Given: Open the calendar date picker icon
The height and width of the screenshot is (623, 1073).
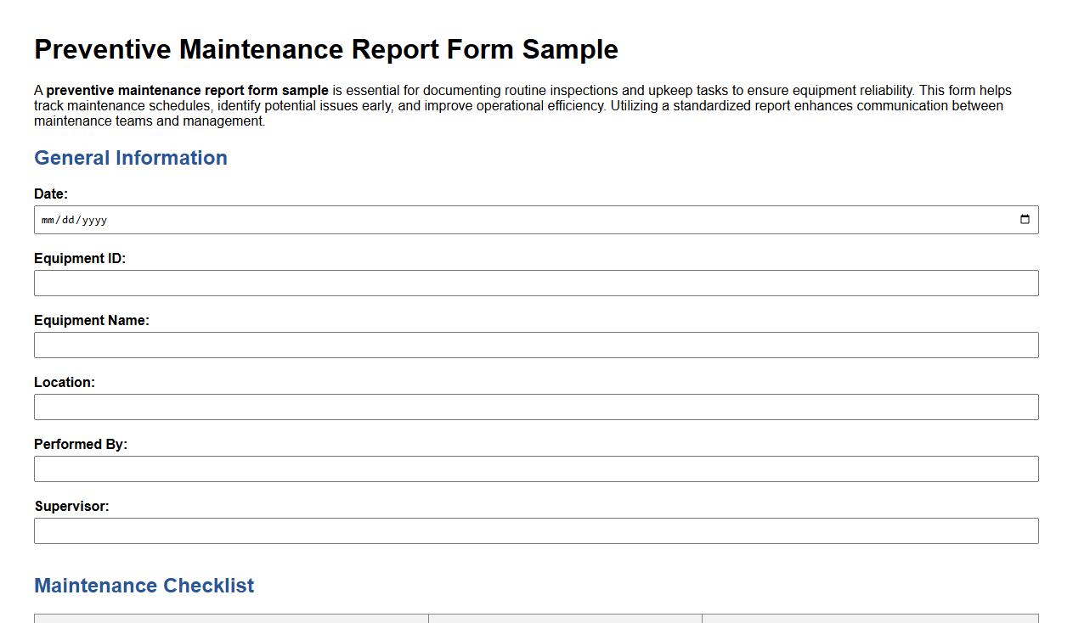Looking at the screenshot, I should pos(1025,219).
